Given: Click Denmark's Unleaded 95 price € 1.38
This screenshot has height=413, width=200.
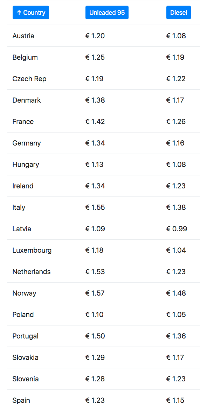Looking at the screenshot, I should click(x=95, y=100).
